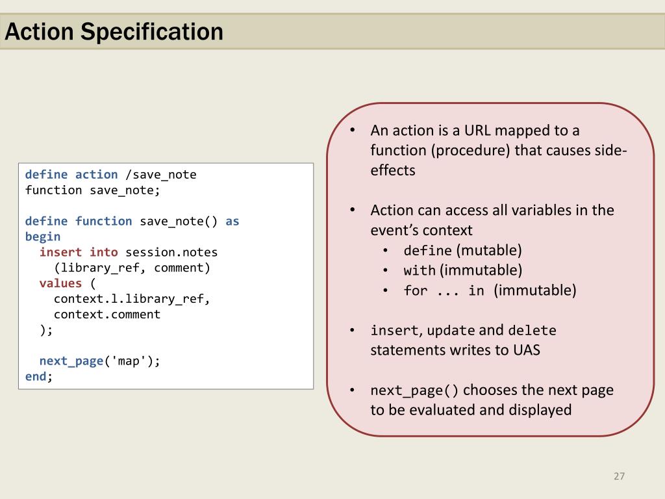Click the 'end;' keyword in code

click(x=38, y=376)
